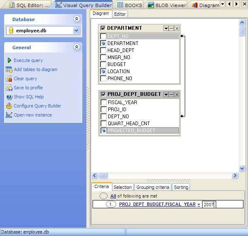Switch to the Editor tab
The height and width of the screenshot is (236, 248).
[x=120, y=14]
